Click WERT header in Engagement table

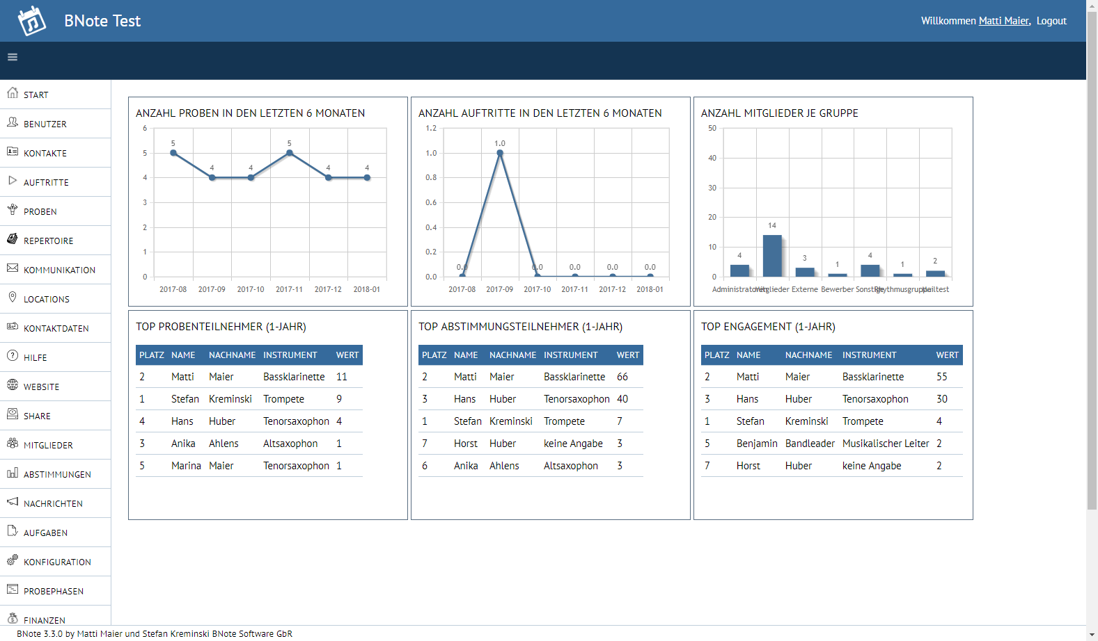pos(947,355)
